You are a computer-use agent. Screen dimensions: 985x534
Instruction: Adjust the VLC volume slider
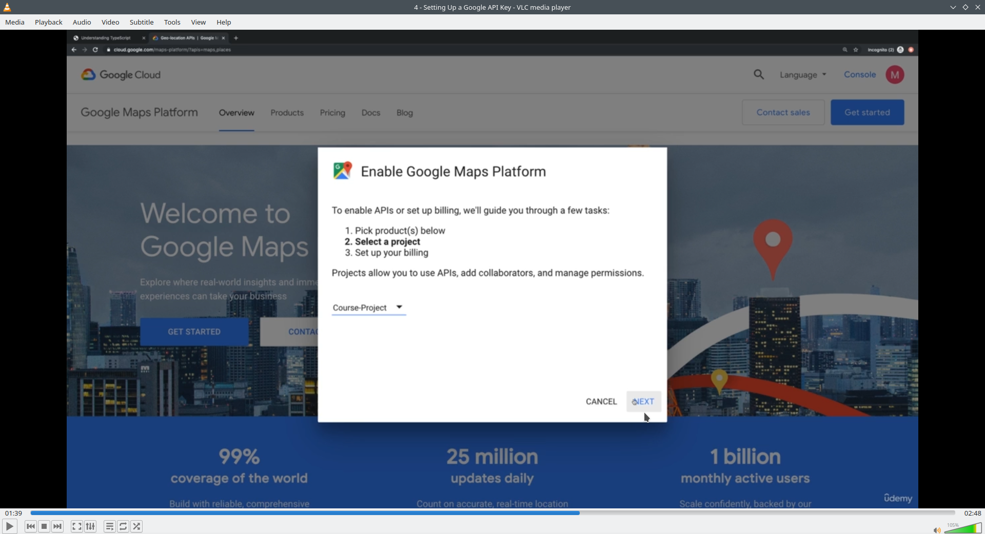963,528
